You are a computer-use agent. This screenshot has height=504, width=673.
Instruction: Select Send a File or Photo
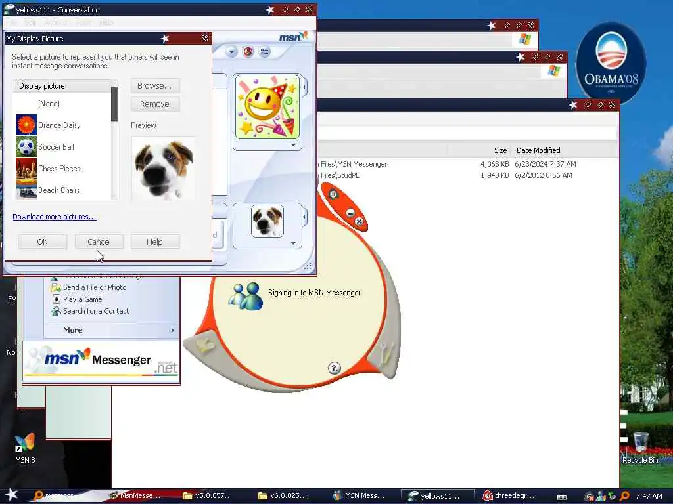coord(95,287)
